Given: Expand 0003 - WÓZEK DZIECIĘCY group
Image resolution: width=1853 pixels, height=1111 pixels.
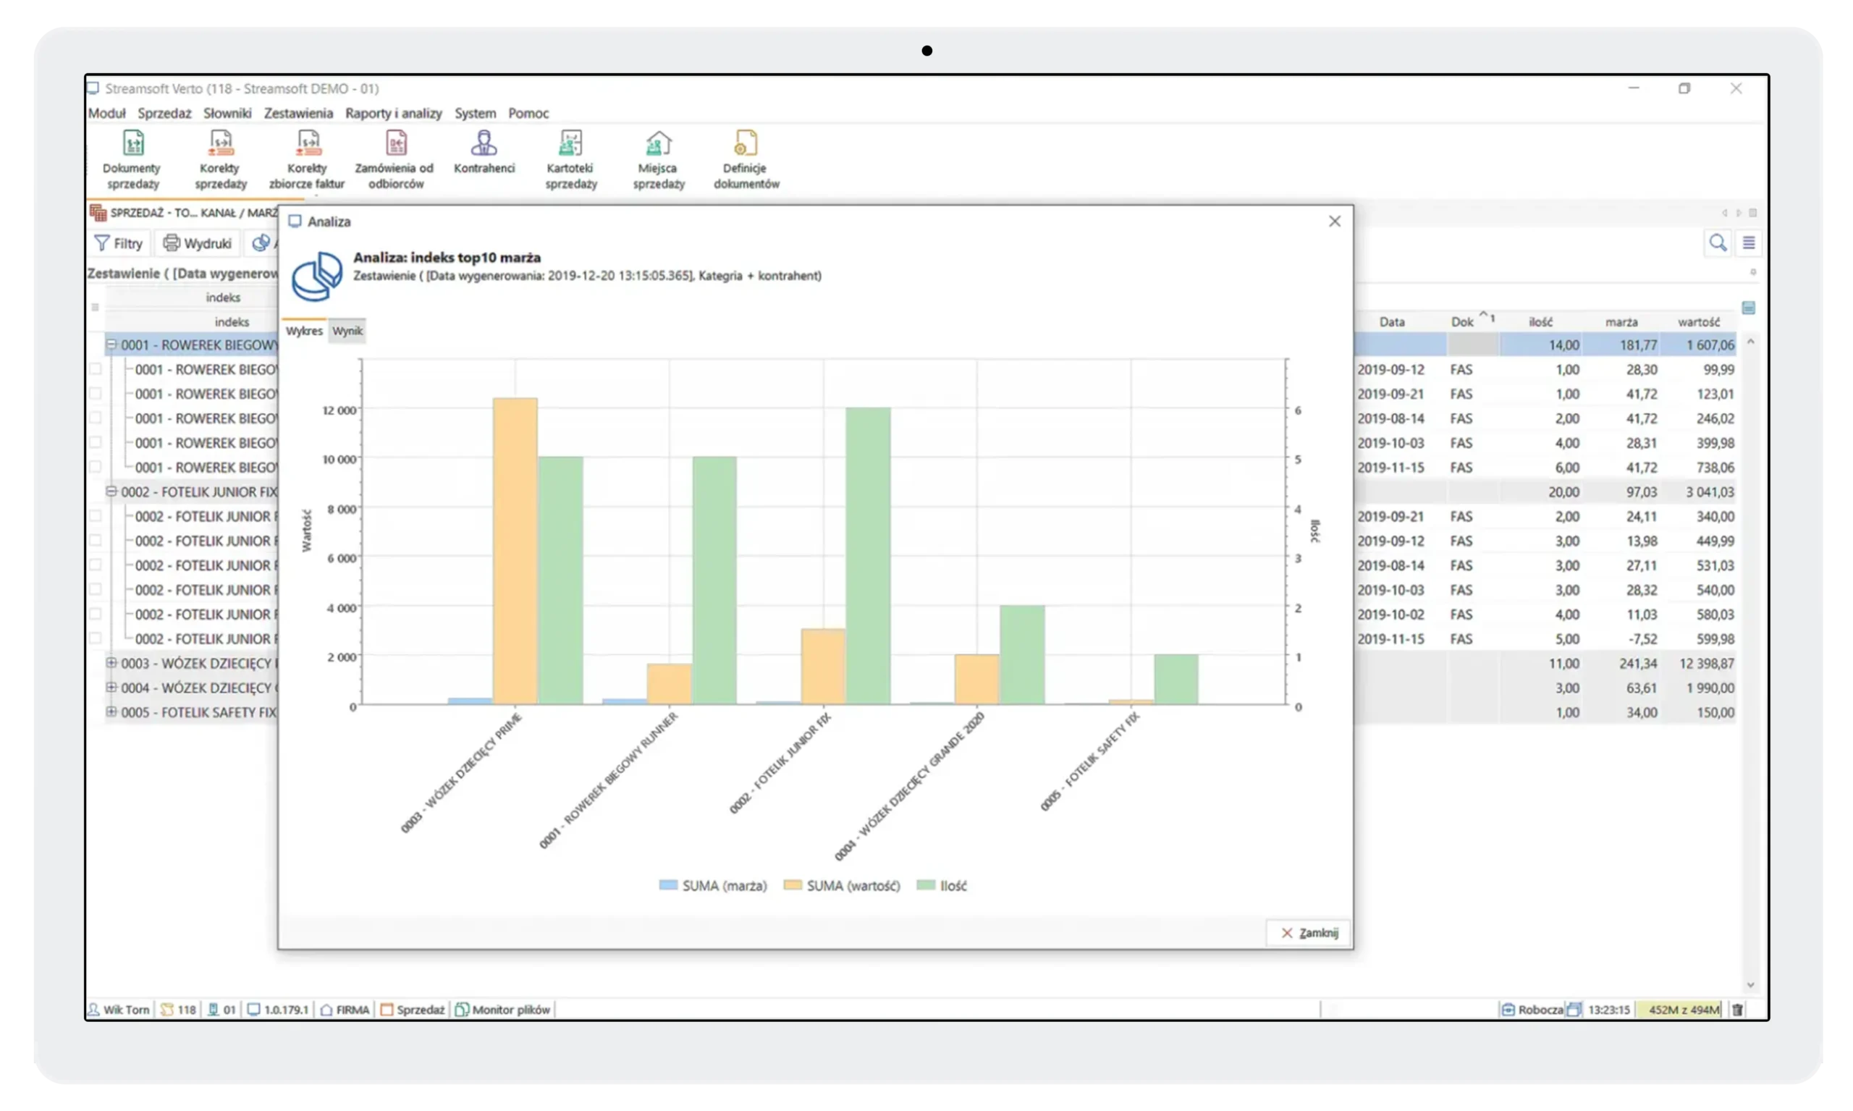Looking at the screenshot, I should coord(111,662).
